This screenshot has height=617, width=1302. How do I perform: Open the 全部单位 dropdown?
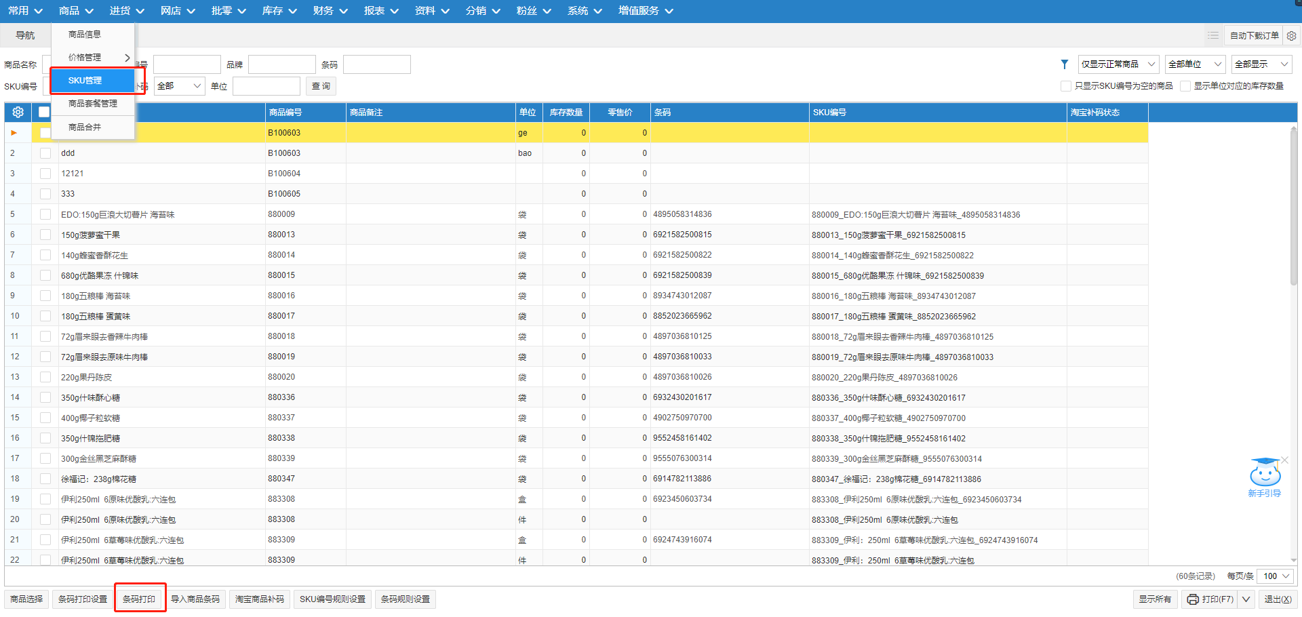(x=1195, y=64)
